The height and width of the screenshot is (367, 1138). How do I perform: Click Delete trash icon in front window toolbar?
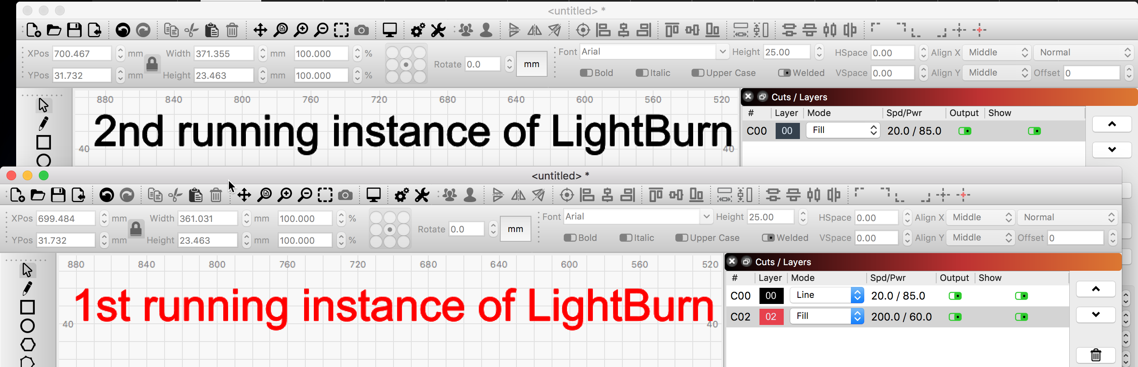coord(216,195)
